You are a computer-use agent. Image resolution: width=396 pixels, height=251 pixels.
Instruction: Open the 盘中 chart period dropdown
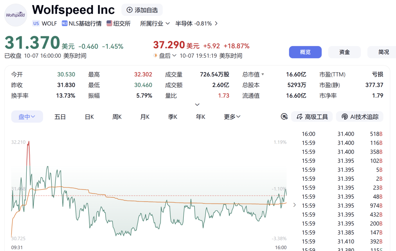pyautogui.click(x=27, y=117)
